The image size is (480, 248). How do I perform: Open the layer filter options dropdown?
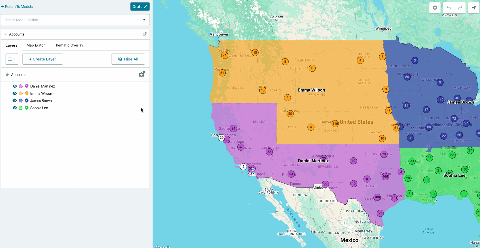point(12,59)
